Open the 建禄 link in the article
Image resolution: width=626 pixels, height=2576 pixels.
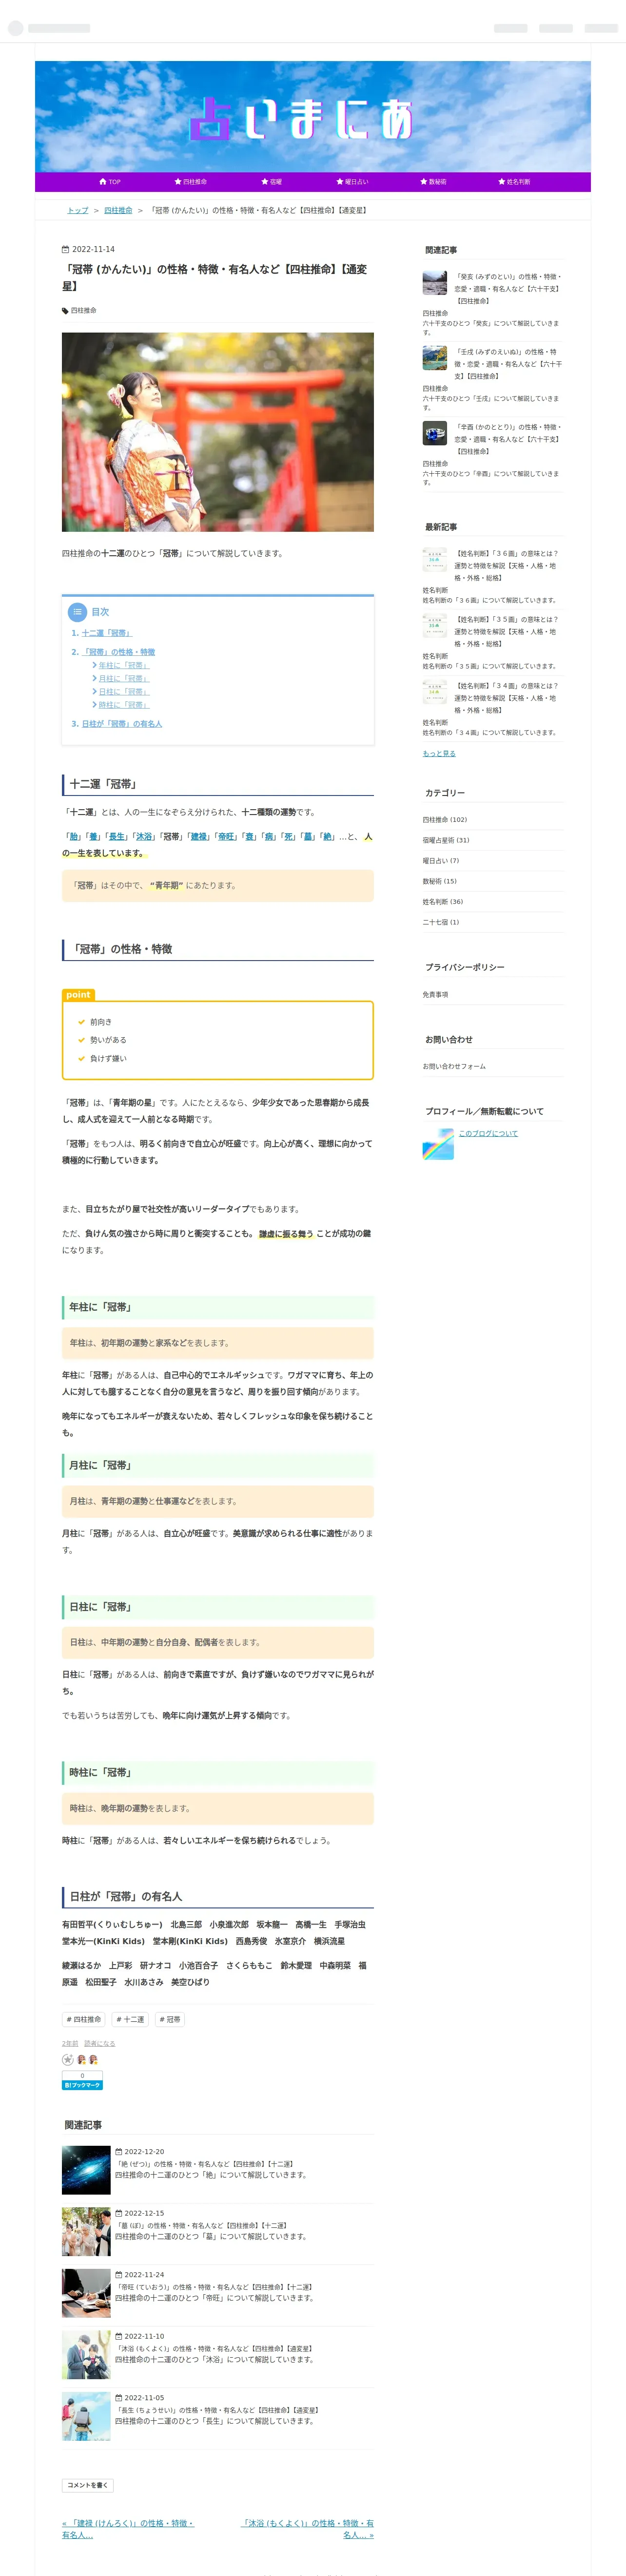200,837
